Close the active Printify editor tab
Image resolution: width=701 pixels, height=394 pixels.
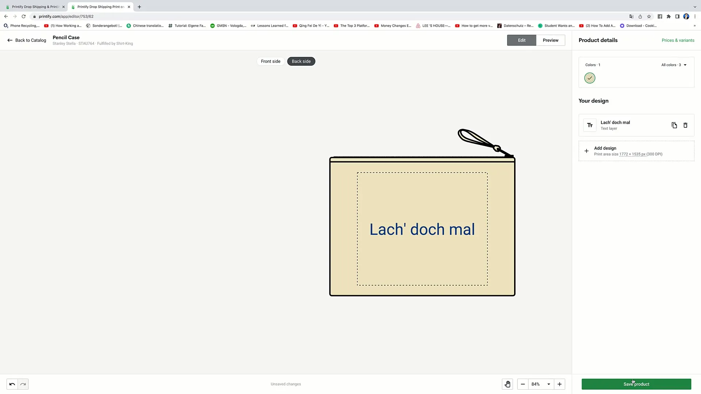tap(129, 7)
